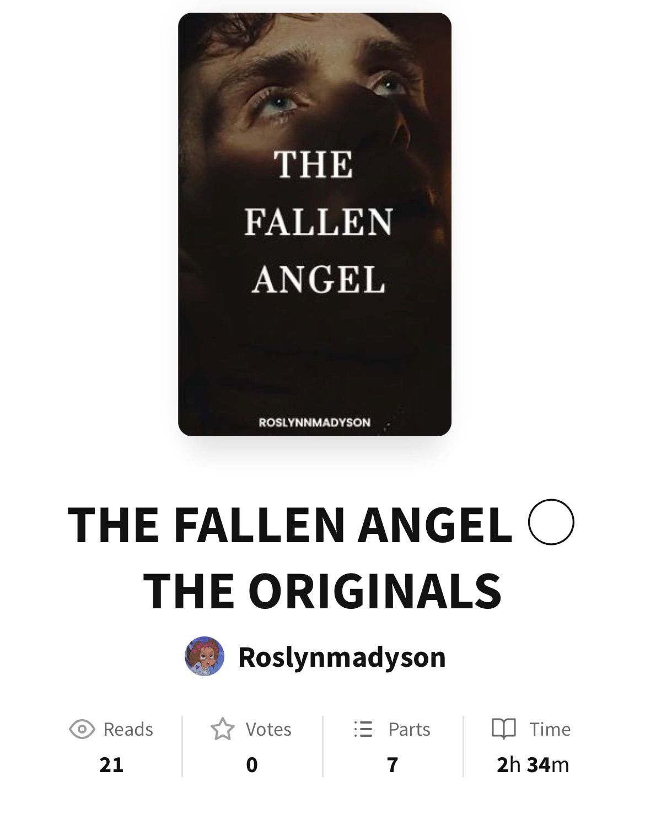Click the Time label
The image size is (645, 830).
[550, 729]
